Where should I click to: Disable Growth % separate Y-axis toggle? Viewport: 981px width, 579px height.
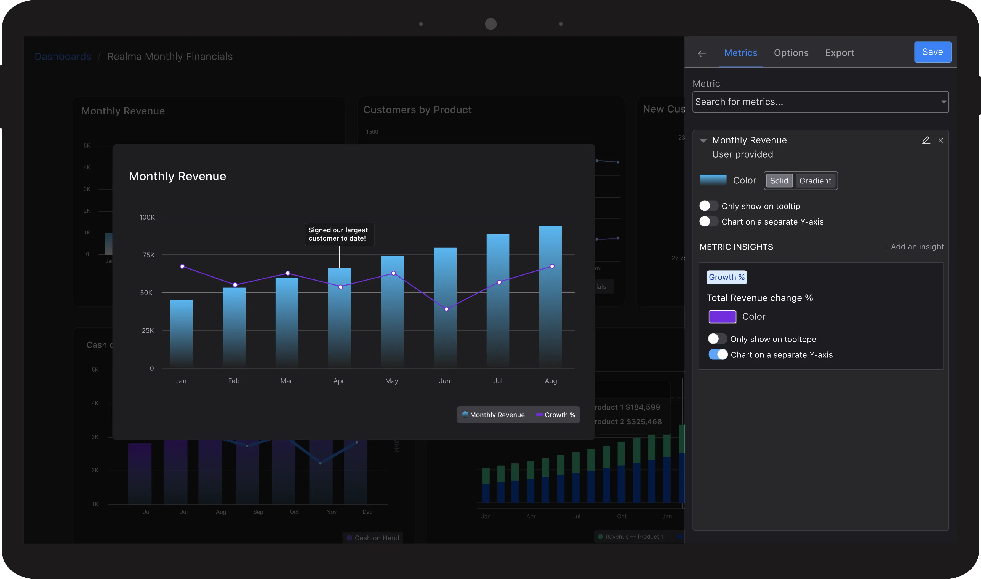718,354
